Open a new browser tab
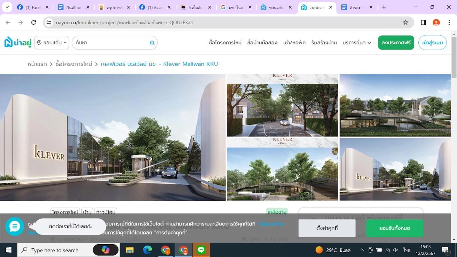 pos(384,7)
